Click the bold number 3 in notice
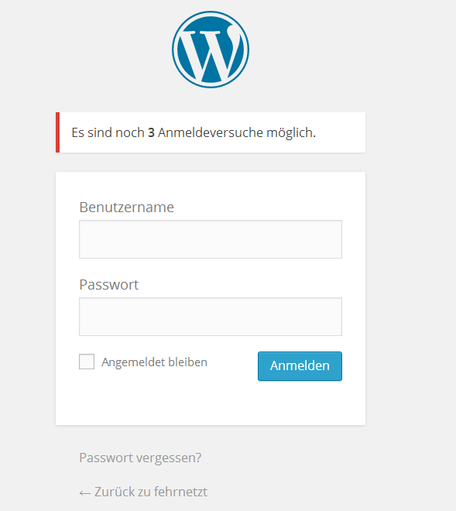The width and height of the screenshot is (456, 511). [x=151, y=132]
